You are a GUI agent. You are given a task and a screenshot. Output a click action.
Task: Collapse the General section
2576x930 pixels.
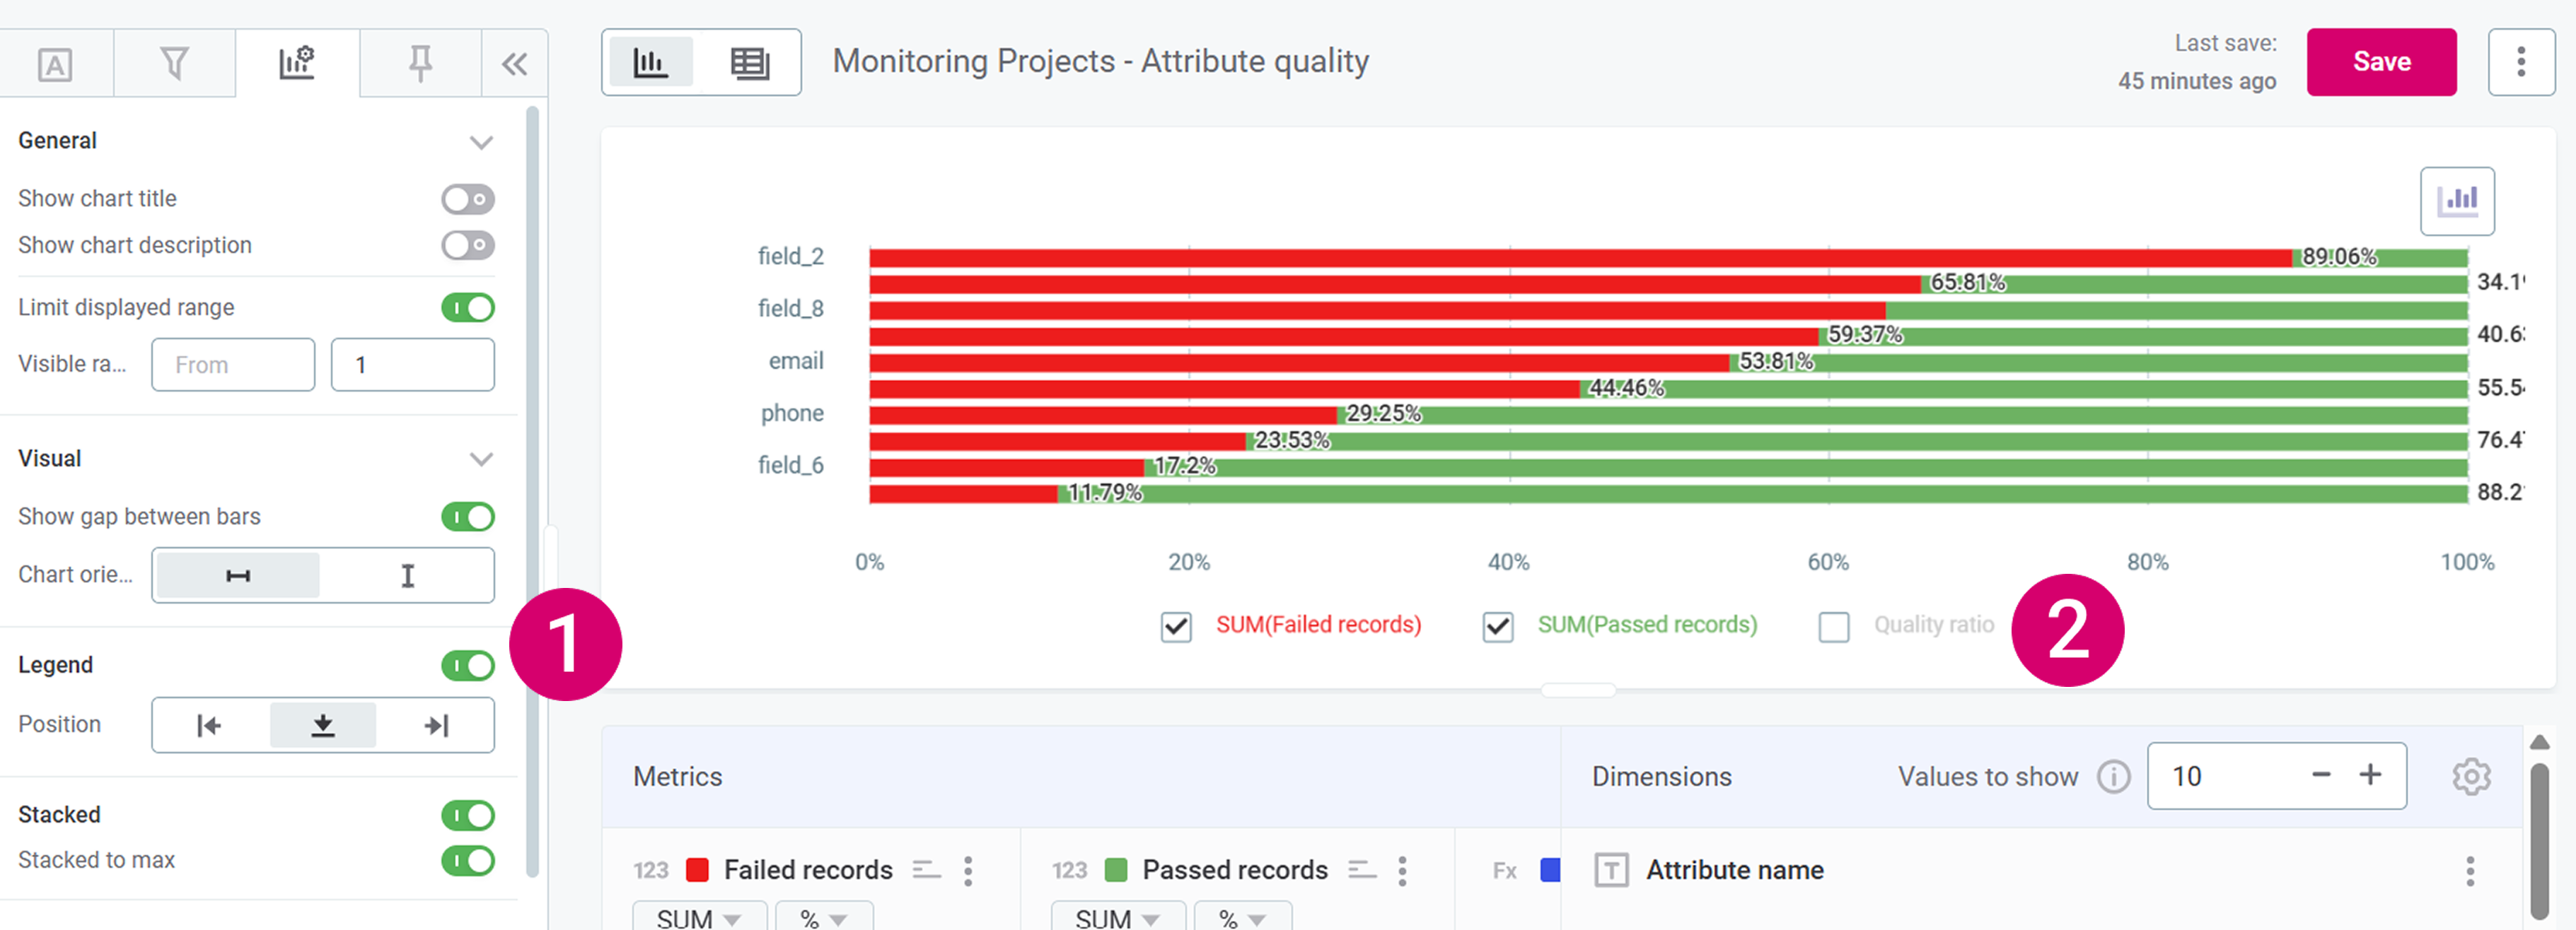(x=482, y=142)
